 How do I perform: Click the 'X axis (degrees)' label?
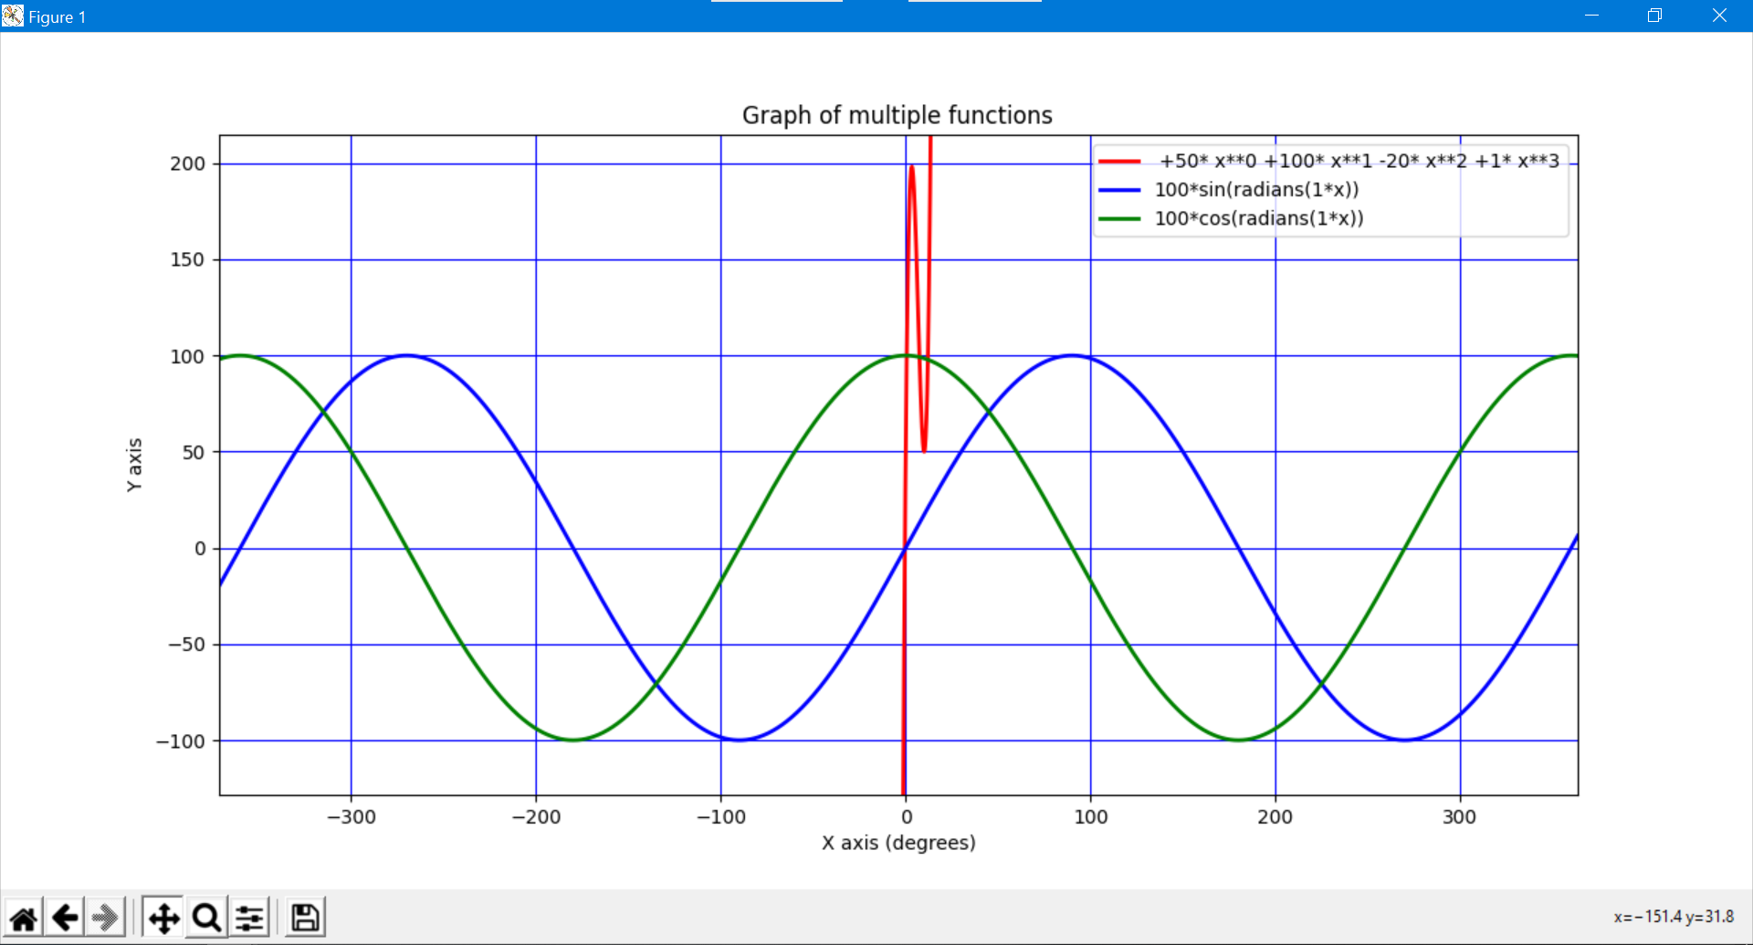(898, 843)
